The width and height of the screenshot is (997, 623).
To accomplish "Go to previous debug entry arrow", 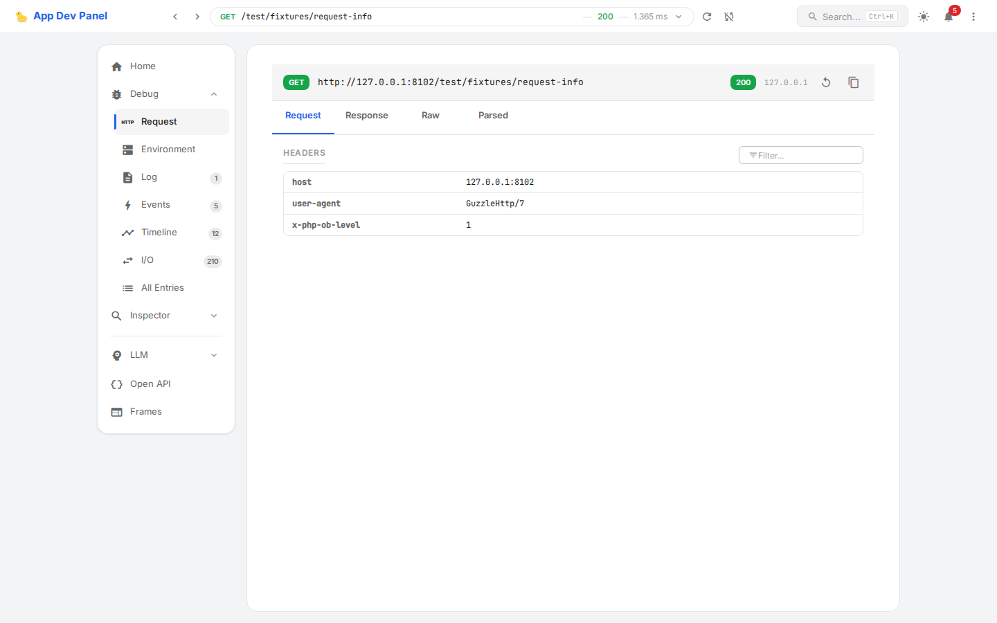I will [x=175, y=17].
